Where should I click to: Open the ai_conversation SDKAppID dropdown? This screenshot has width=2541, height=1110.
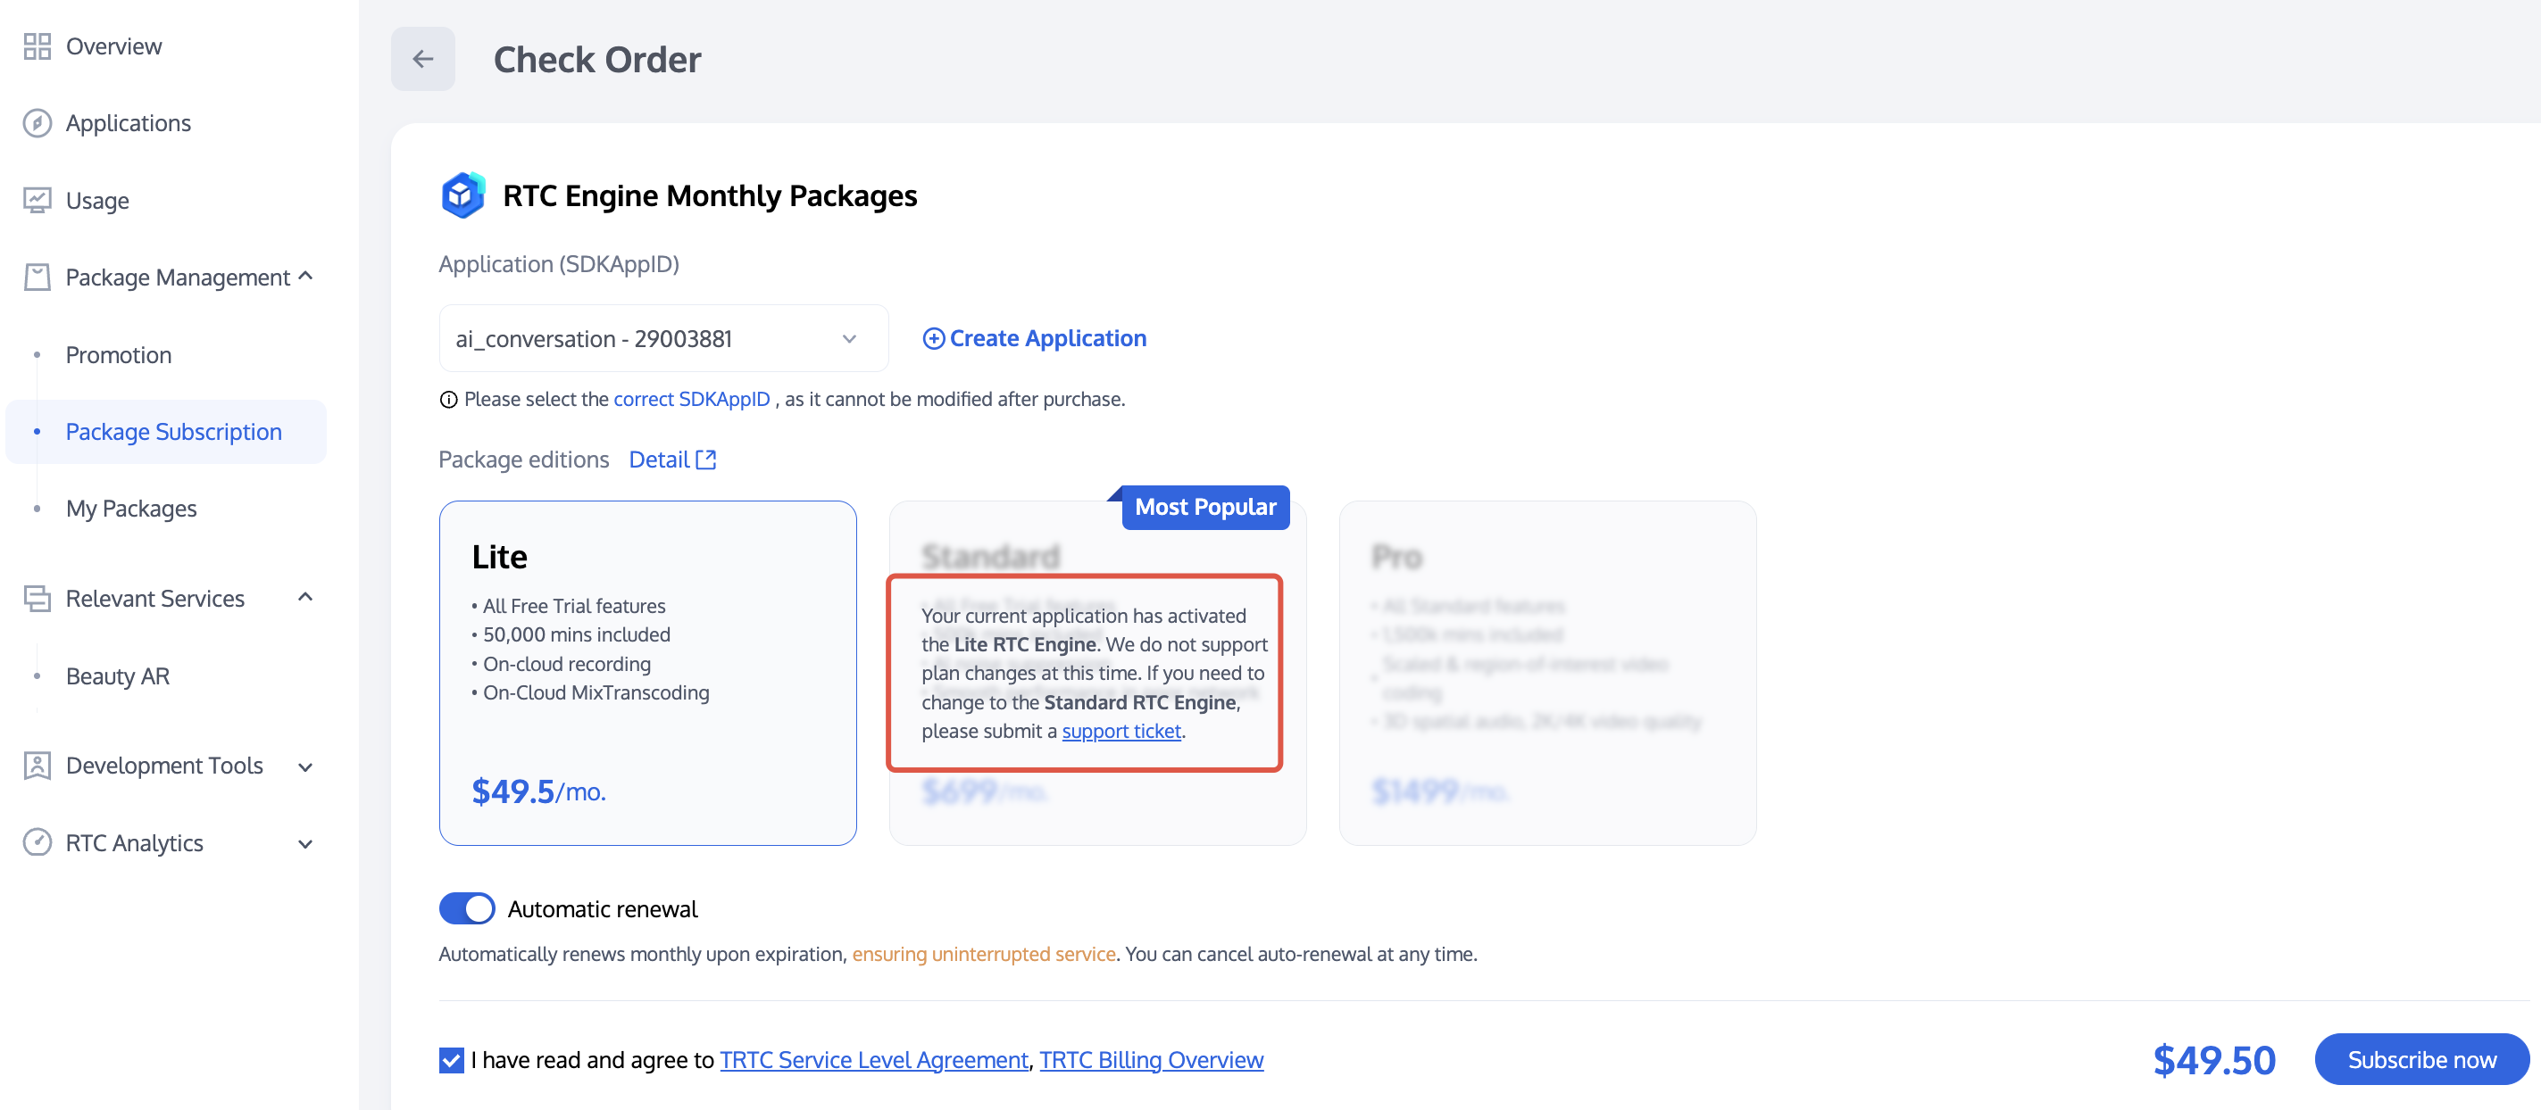[x=662, y=338]
